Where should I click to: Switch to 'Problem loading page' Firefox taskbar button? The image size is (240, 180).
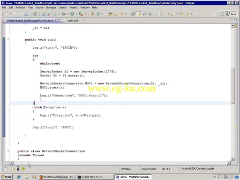point(57,177)
